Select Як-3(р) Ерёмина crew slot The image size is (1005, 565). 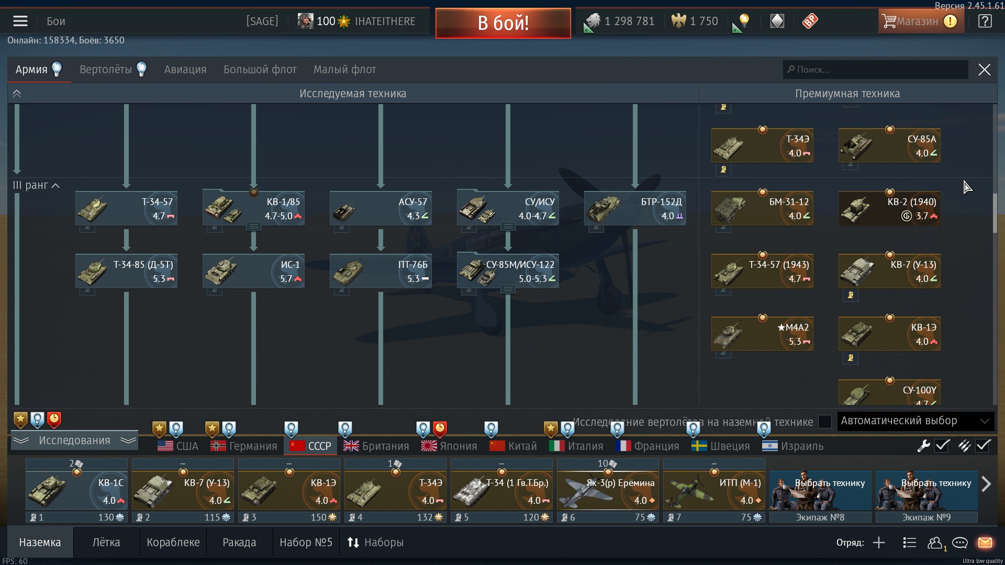coord(608,490)
